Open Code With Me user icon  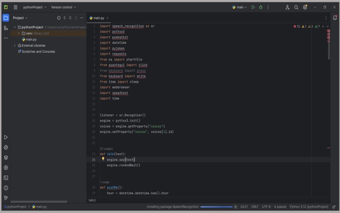pyautogui.click(x=287, y=8)
